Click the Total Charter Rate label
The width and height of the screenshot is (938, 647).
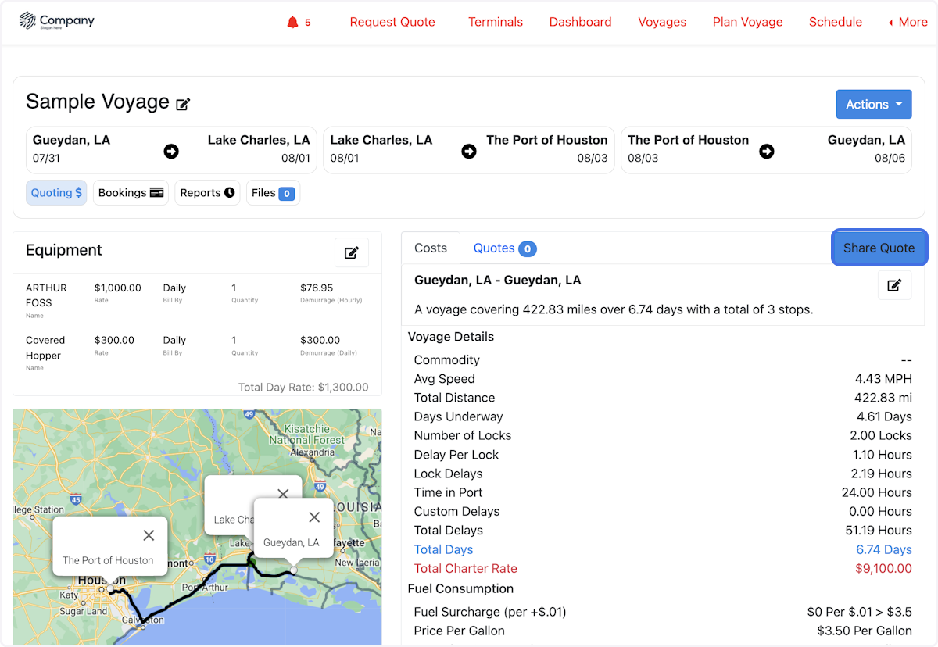click(466, 568)
